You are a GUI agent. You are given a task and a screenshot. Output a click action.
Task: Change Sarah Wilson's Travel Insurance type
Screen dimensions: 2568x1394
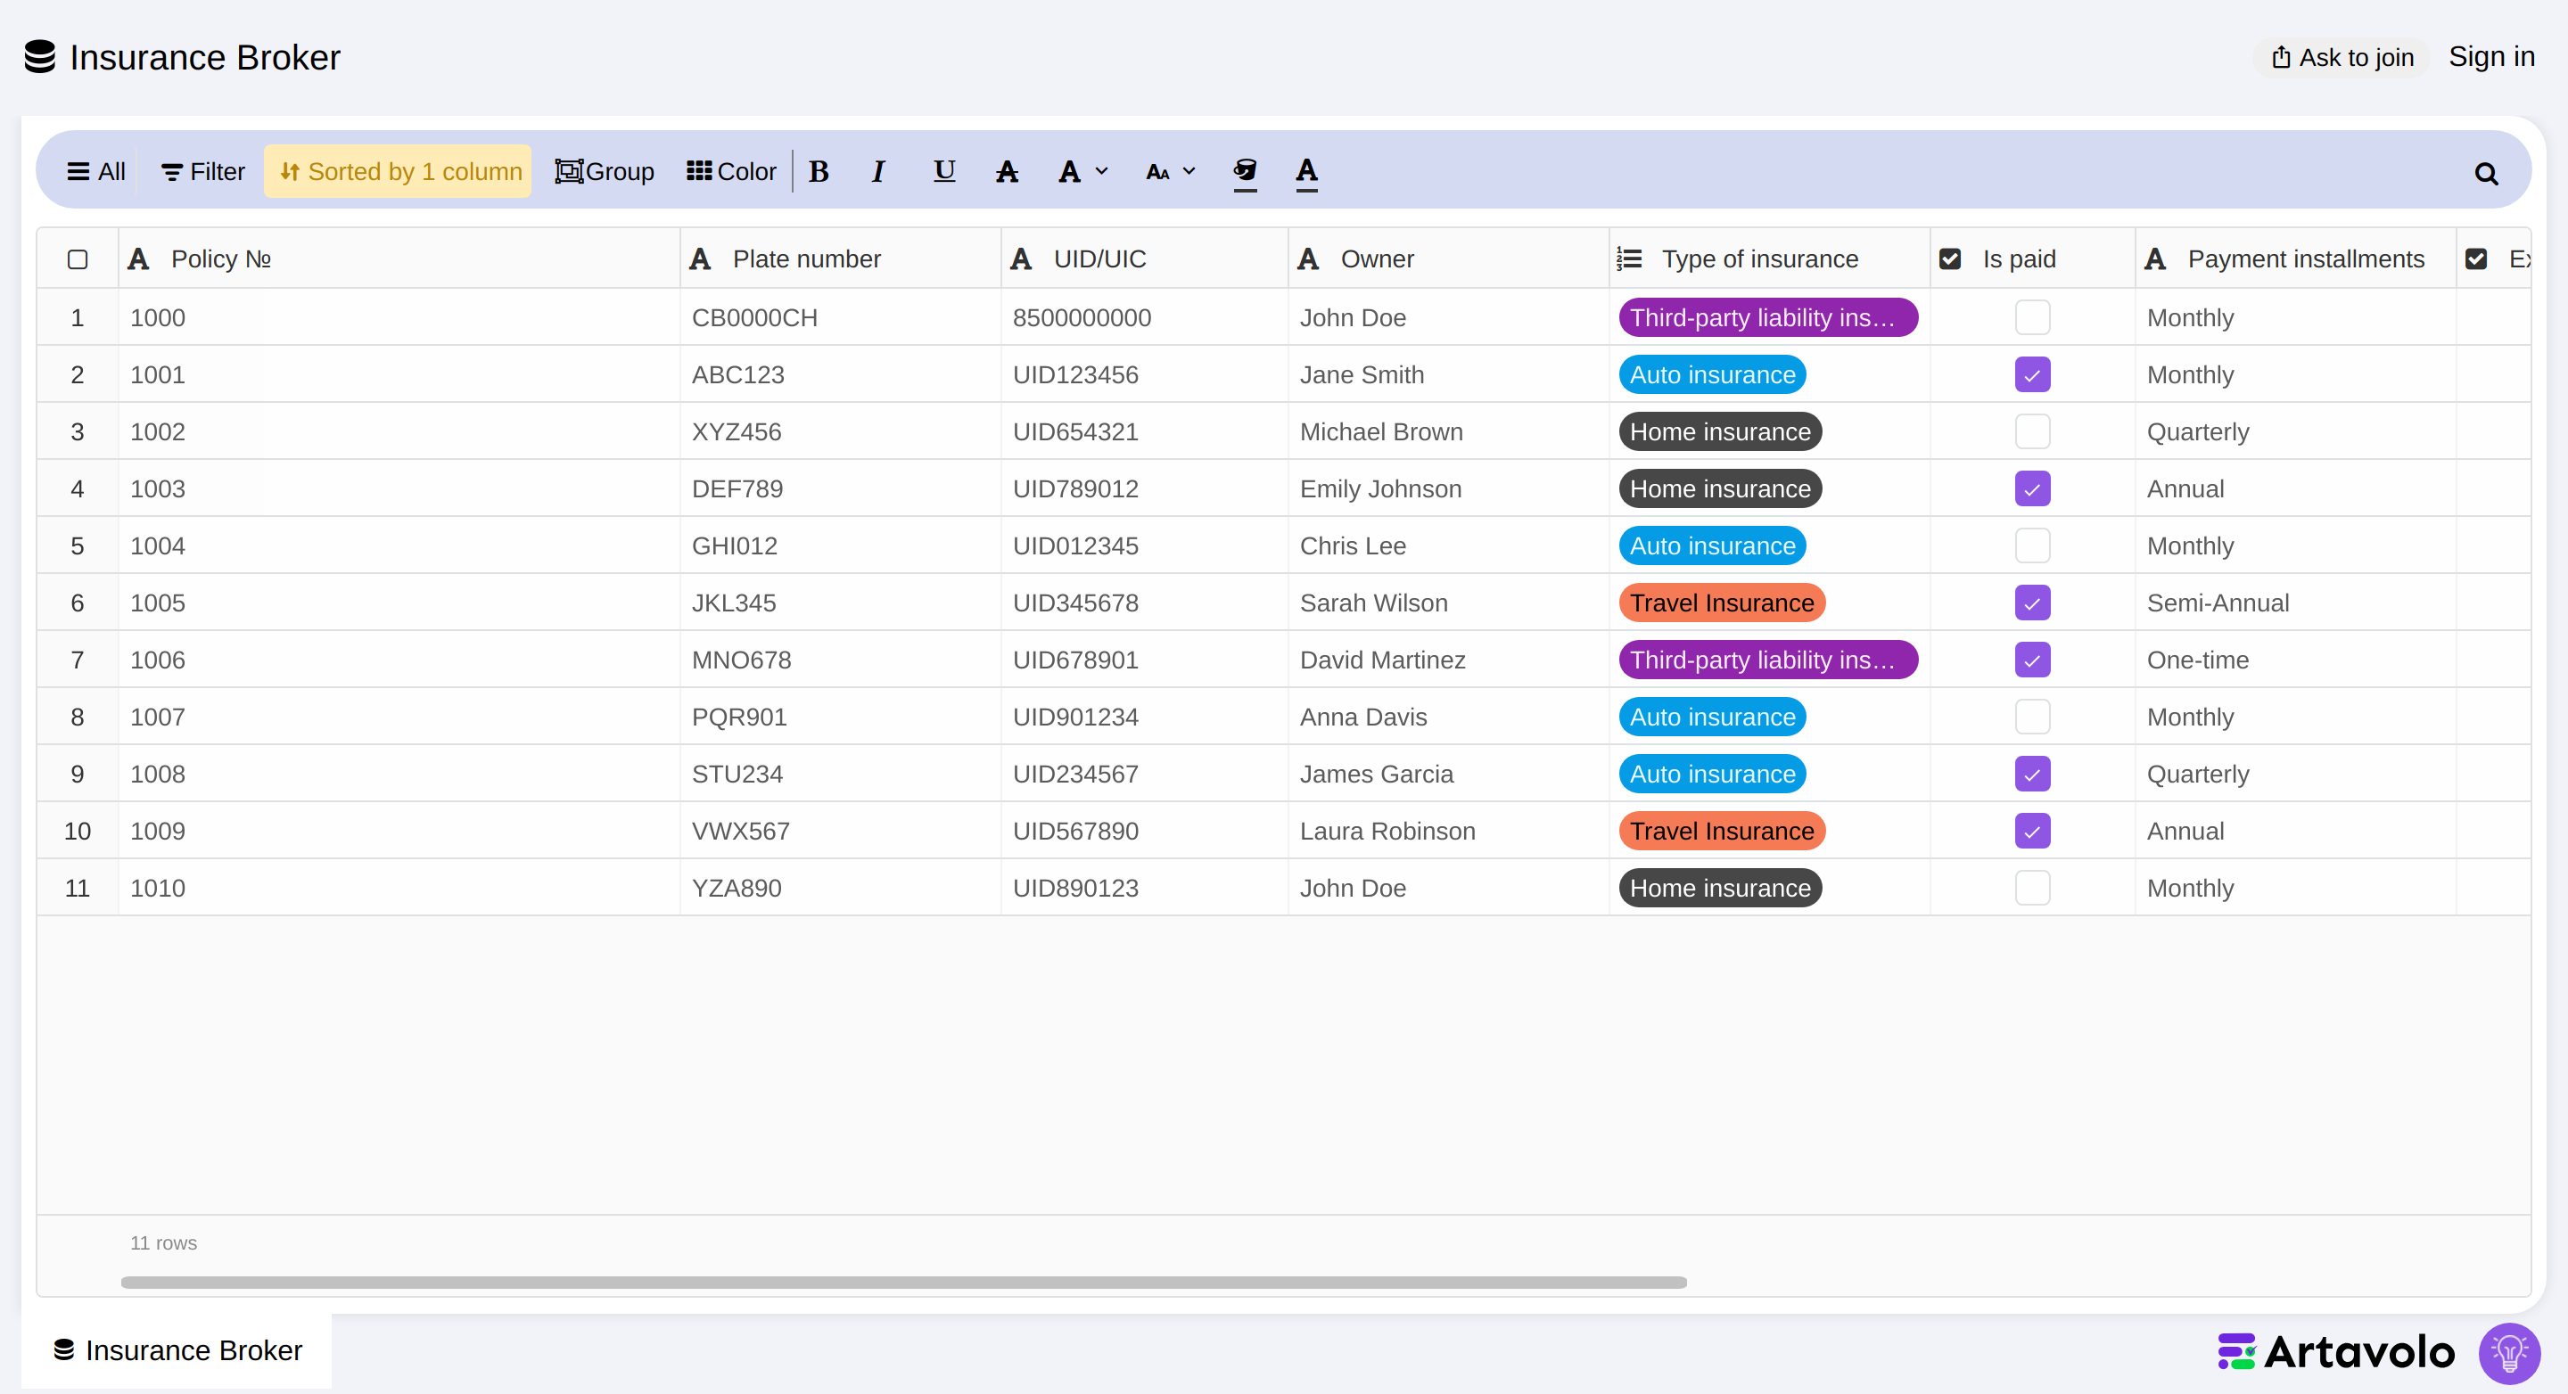pos(1722,603)
